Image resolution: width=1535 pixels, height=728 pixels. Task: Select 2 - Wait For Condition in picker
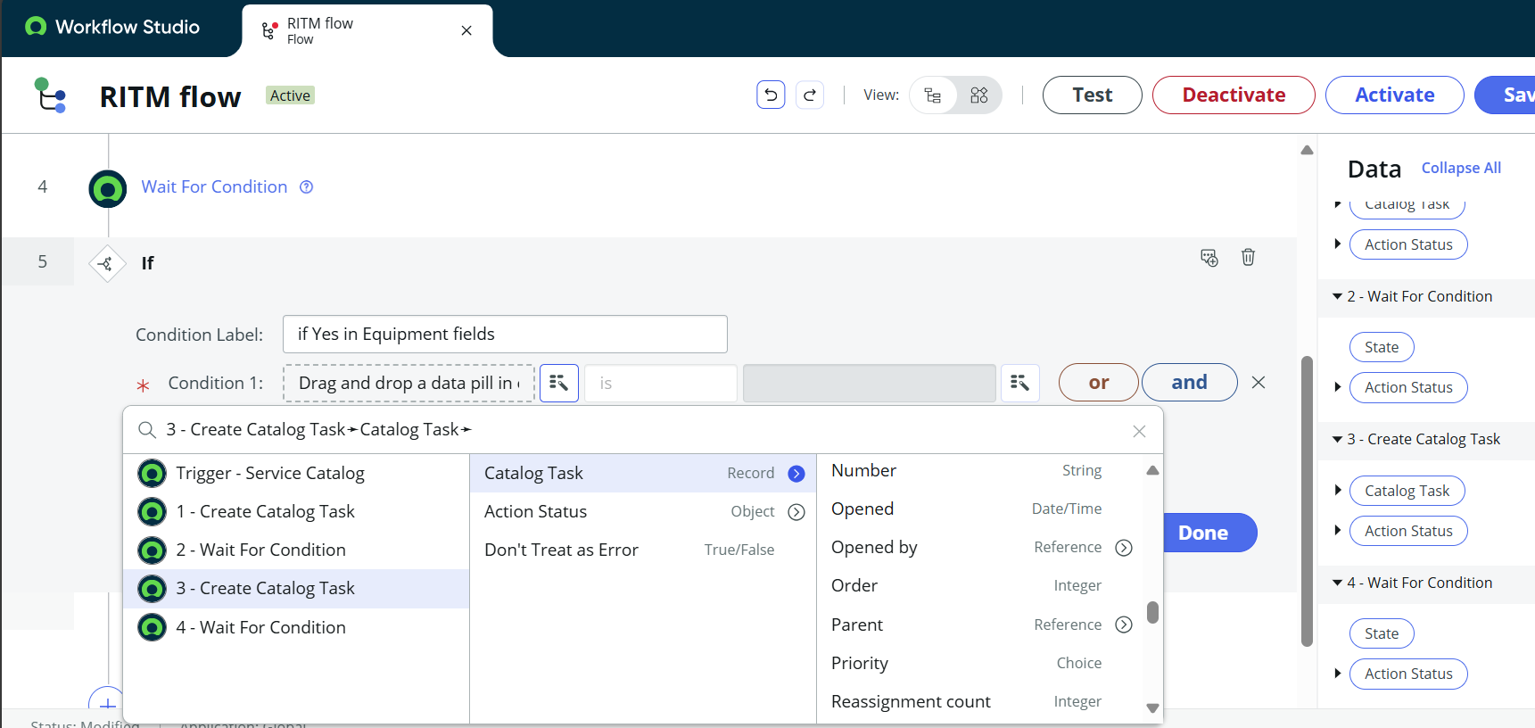coord(296,550)
